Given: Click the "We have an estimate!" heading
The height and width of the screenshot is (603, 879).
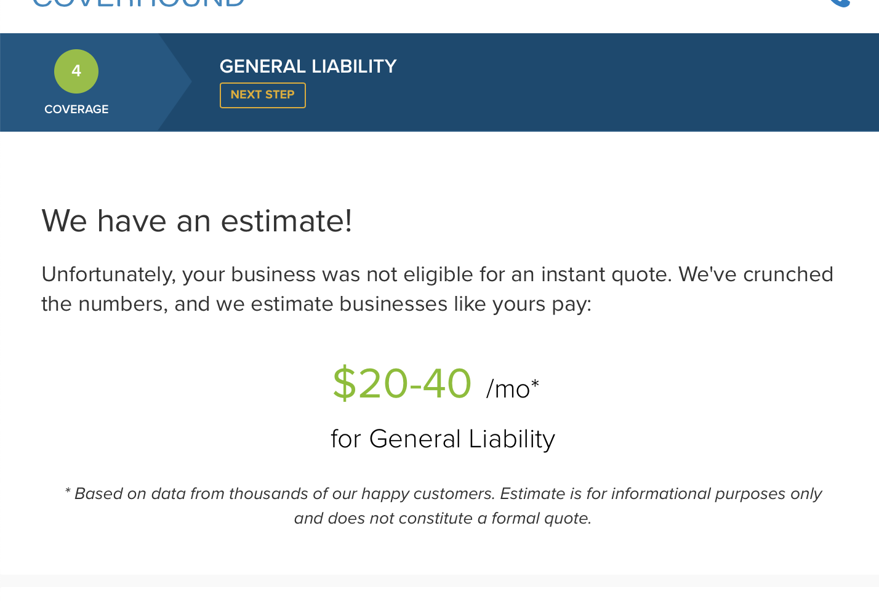Looking at the screenshot, I should 197,221.
